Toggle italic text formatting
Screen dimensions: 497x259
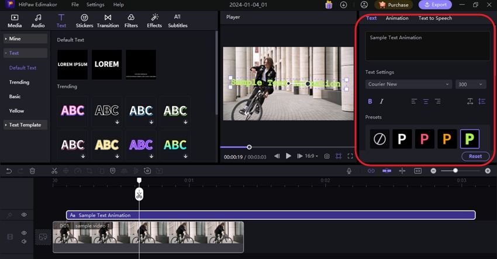382,102
